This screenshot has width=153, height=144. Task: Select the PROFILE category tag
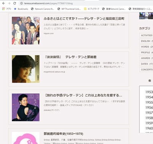[146, 53]
